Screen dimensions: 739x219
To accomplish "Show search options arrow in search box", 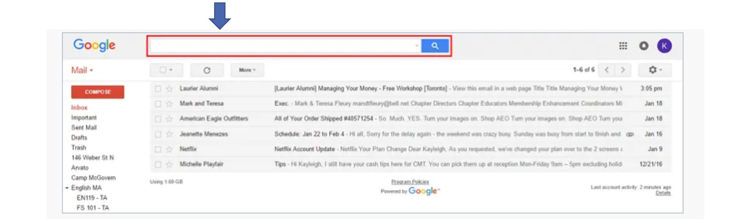I will [416, 46].
